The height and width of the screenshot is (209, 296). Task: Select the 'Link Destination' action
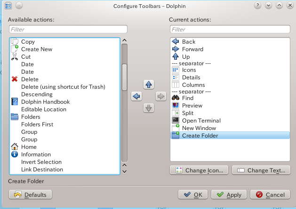(x=64, y=170)
